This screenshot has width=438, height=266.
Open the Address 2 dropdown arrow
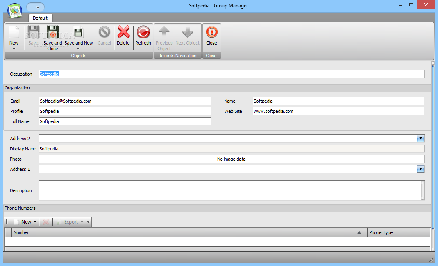point(420,139)
